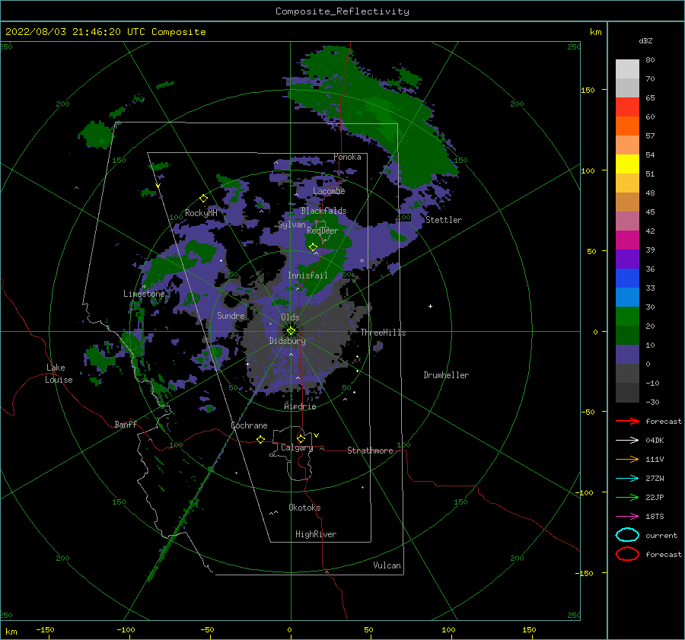Pick the lightest gray top swatch of scale

[x=627, y=68]
